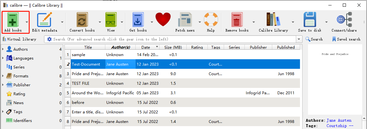Click the Published column header

tap(286, 47)
